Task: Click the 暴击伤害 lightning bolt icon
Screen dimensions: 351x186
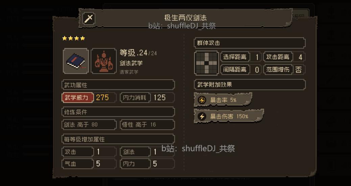Action: pyautogui.click(x=202, y=116)
